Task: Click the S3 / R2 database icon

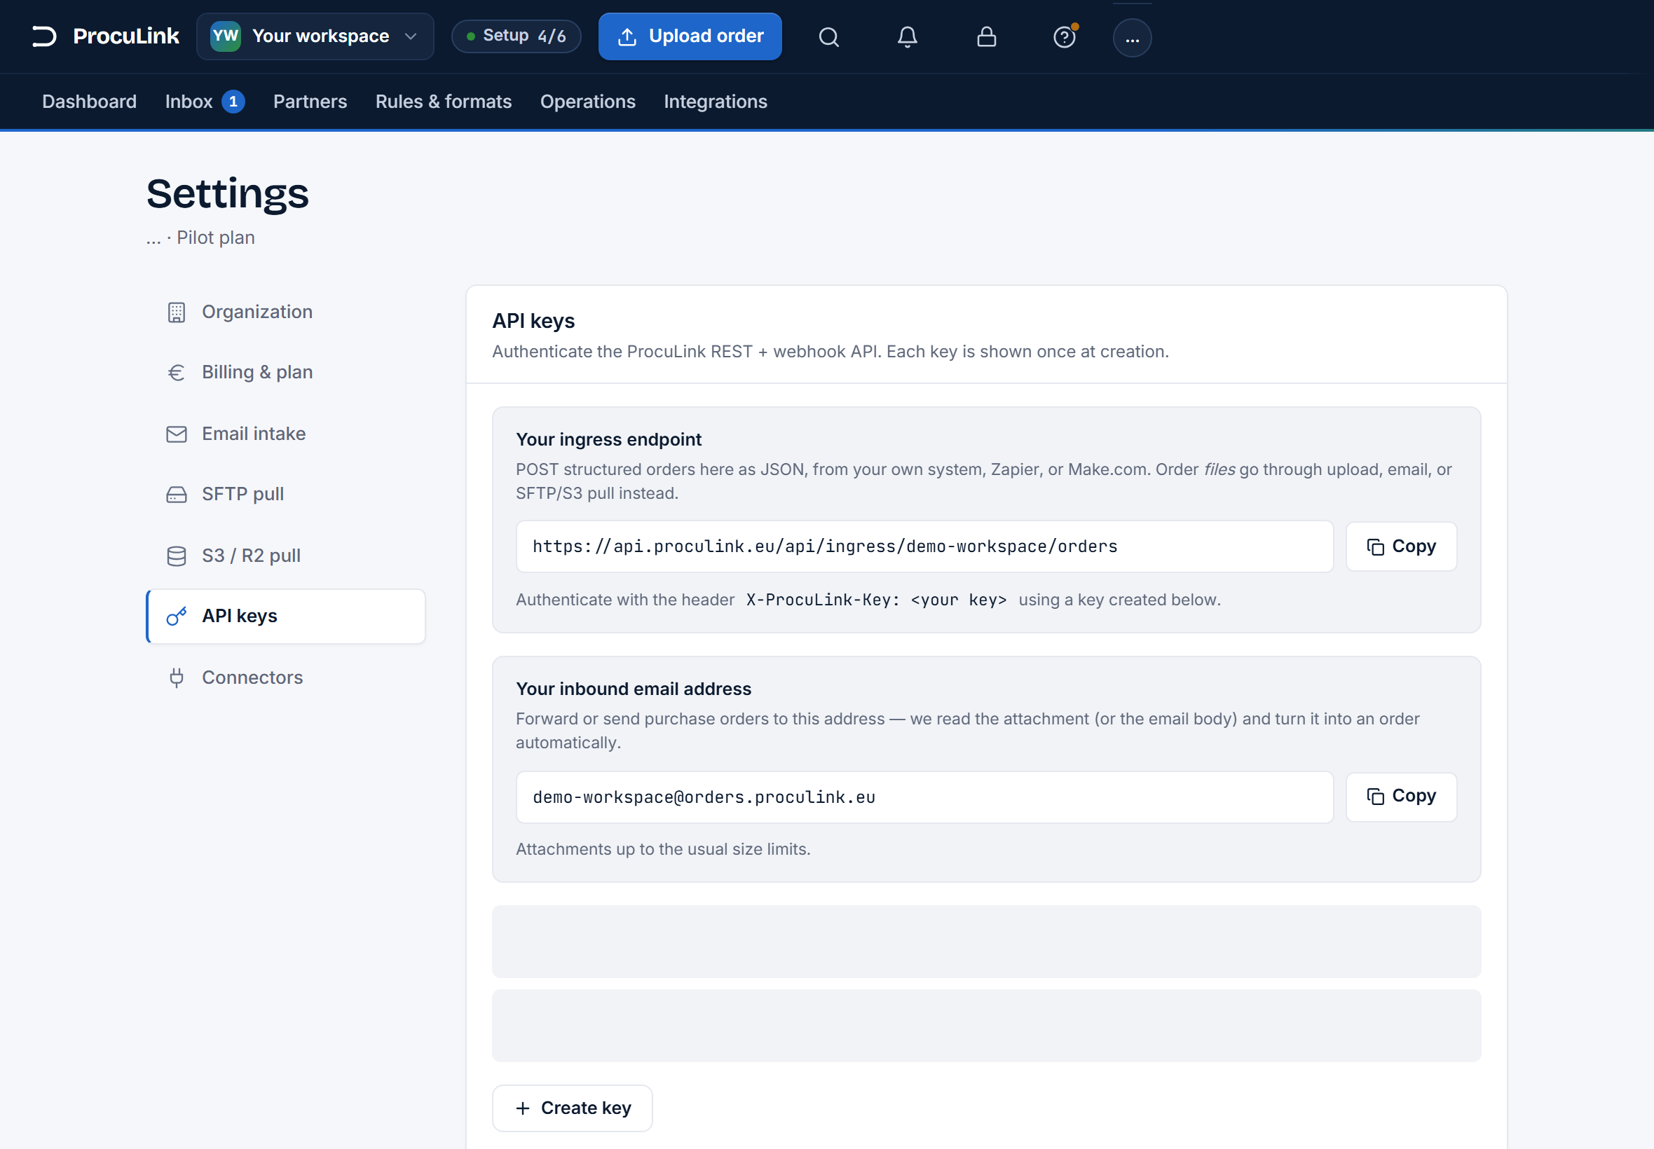Action: tap(177, 556)
